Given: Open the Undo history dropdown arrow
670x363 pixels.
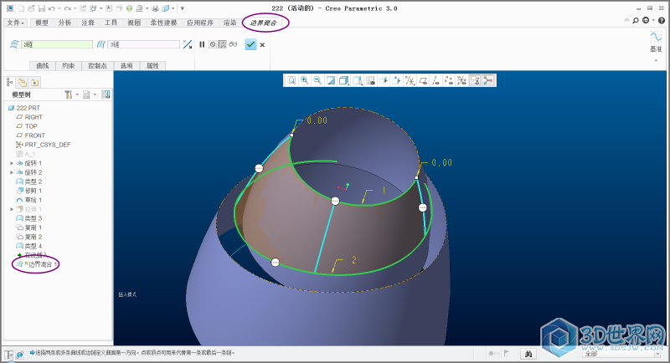Looking at the screenshot, I should click(x=59, y=8).
